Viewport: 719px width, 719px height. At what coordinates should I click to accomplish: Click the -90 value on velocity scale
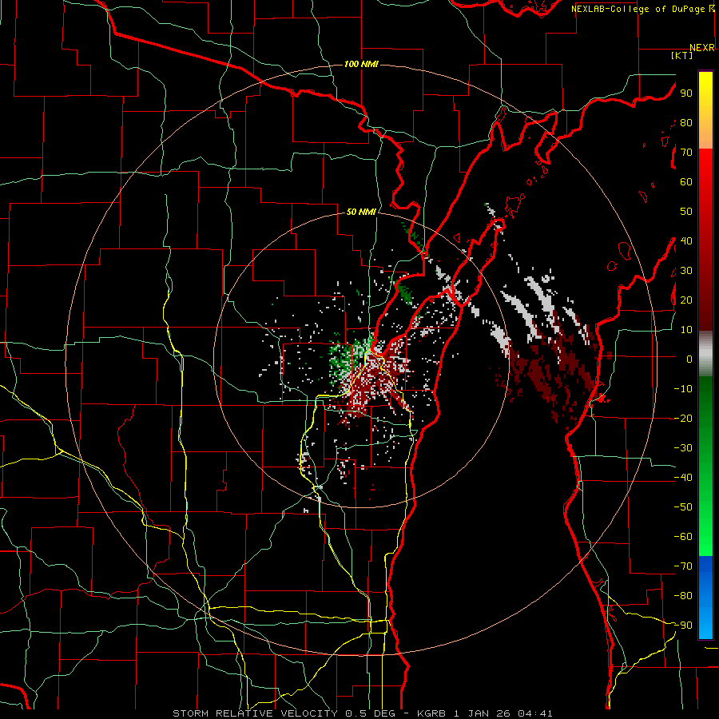[x=684, y=625]
